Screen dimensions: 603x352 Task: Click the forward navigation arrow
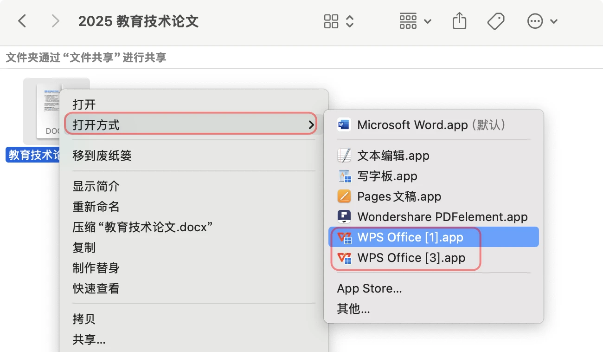(x=55, y=21)
